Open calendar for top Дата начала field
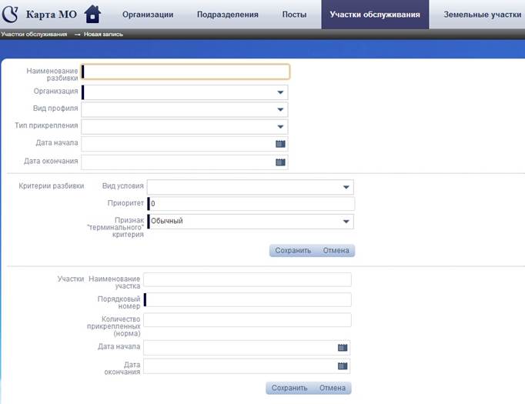 tap(280, 144)
